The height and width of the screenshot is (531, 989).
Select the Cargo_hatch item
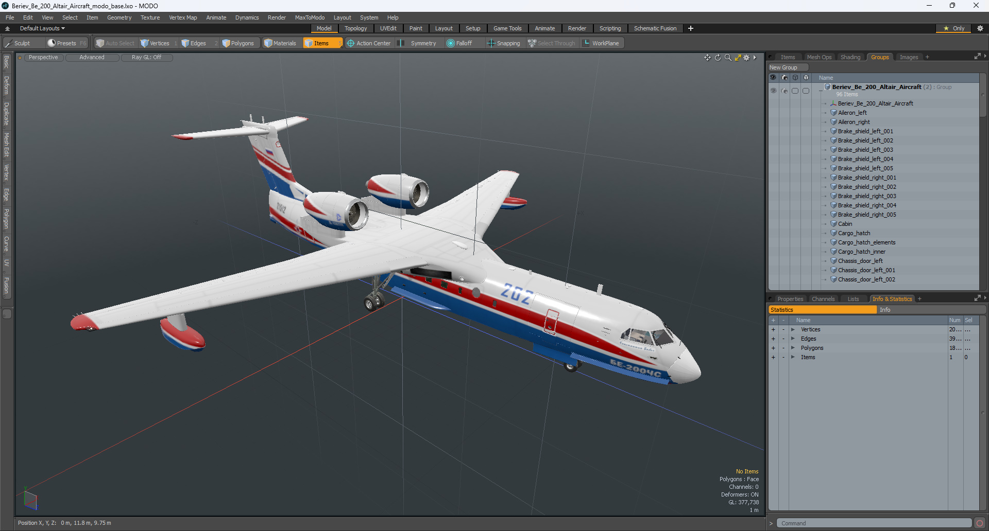coord(854,233)
